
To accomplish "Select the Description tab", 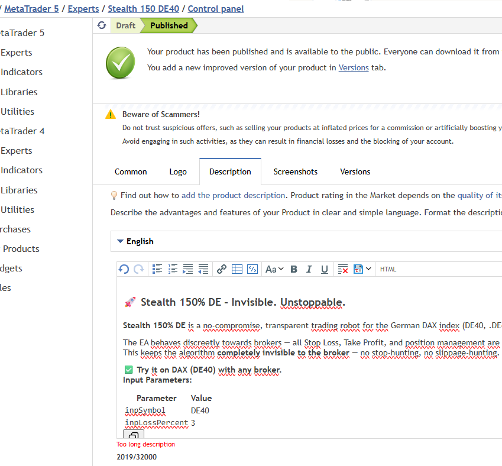I will (x=230, y=171).
